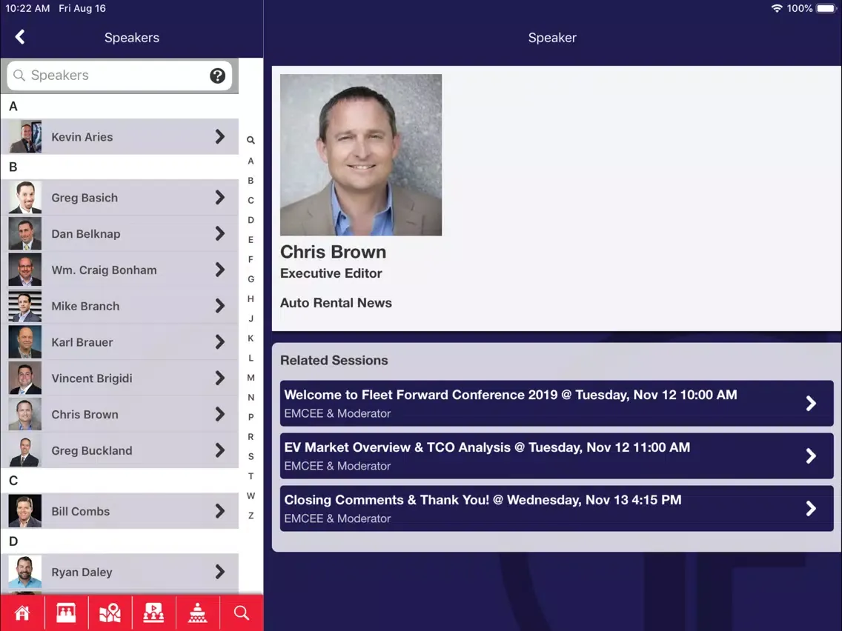Image resolution: width=842 pixels, height=631 pixels.
Task: Jump to letter S in index
Action: point(251,457)
